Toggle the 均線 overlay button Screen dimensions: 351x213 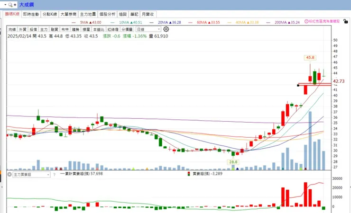click(12, 29)
